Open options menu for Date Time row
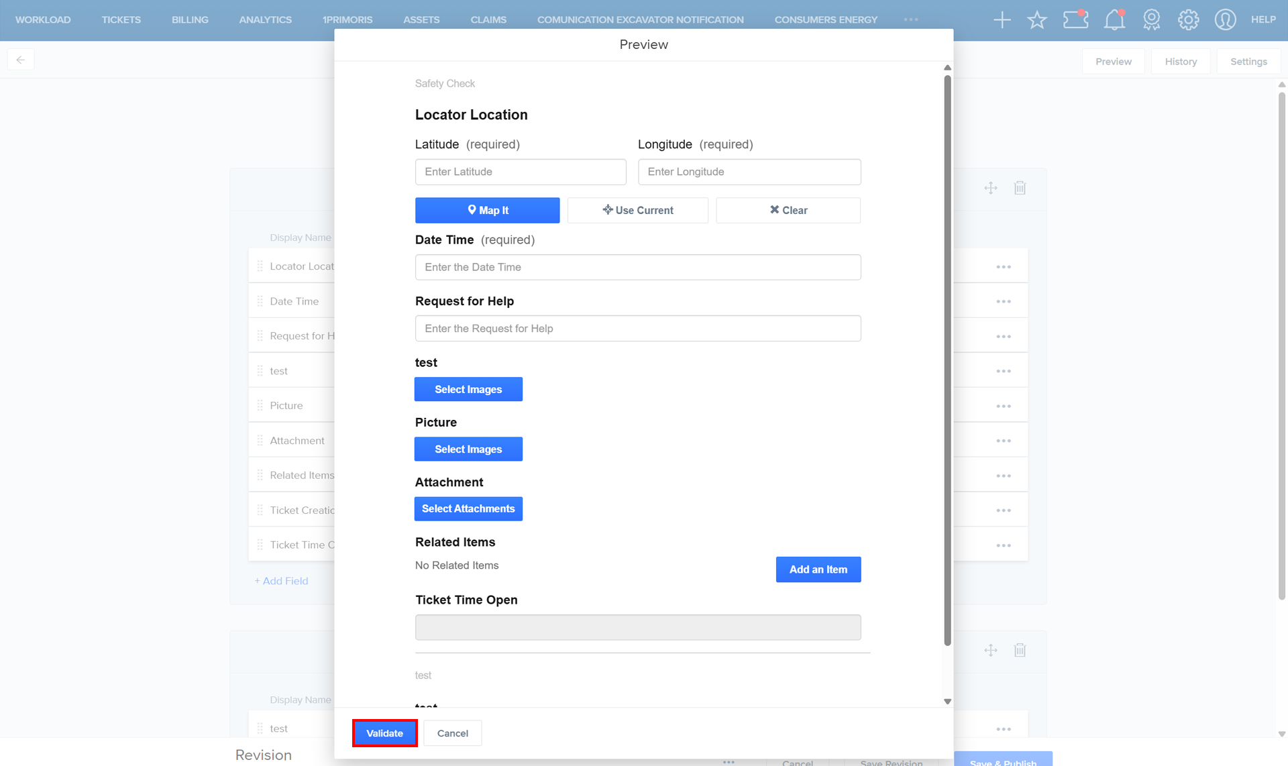The image size is (1288, 766). 1003,302
